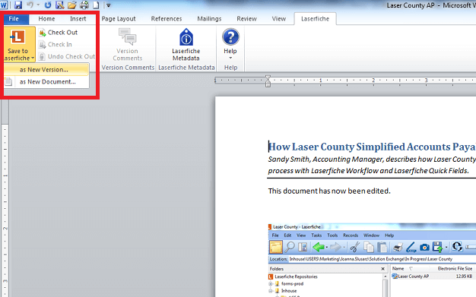The width and height of the screenshot is (476, 297).
Task: Click the Print Preview icon in quick access
Action: pos(60,5)
